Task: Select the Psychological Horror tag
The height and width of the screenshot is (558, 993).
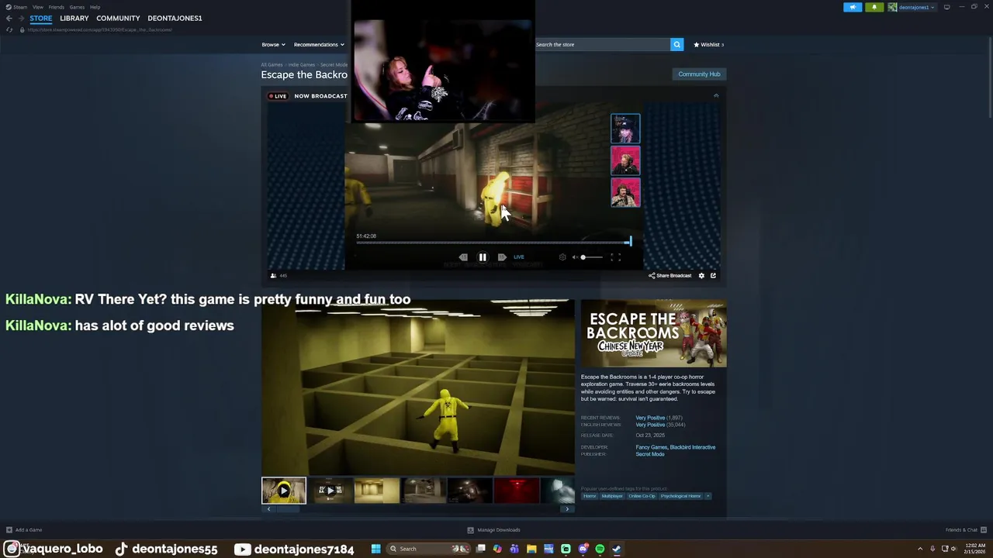Action: [x=681, y=496]
